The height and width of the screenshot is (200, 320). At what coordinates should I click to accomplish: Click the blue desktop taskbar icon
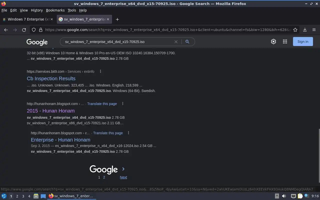point(43,196)
